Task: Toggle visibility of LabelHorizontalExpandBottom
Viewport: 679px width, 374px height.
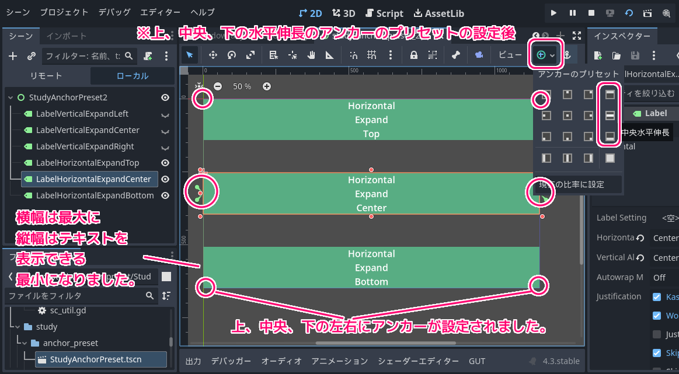Action: 165,195
